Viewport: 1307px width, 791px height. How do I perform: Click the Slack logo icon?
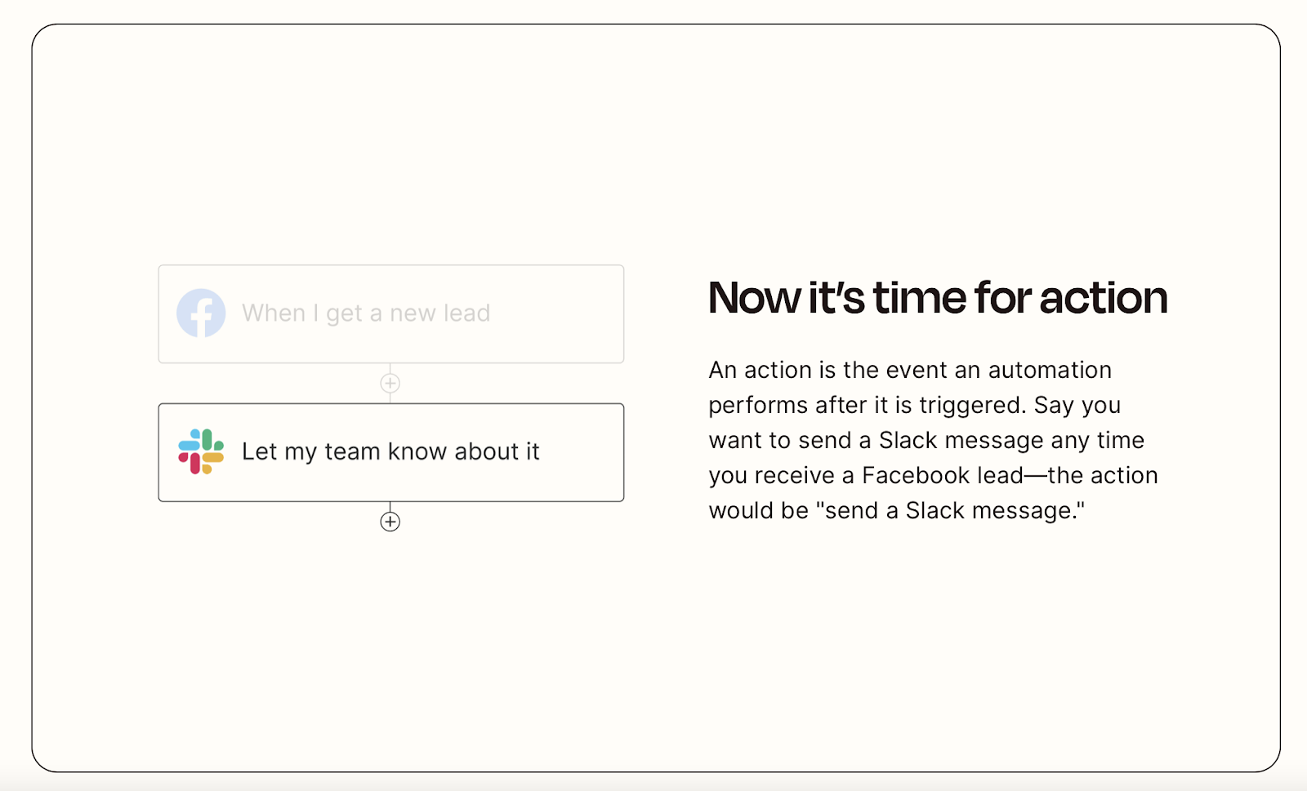(x=201, y=451)
